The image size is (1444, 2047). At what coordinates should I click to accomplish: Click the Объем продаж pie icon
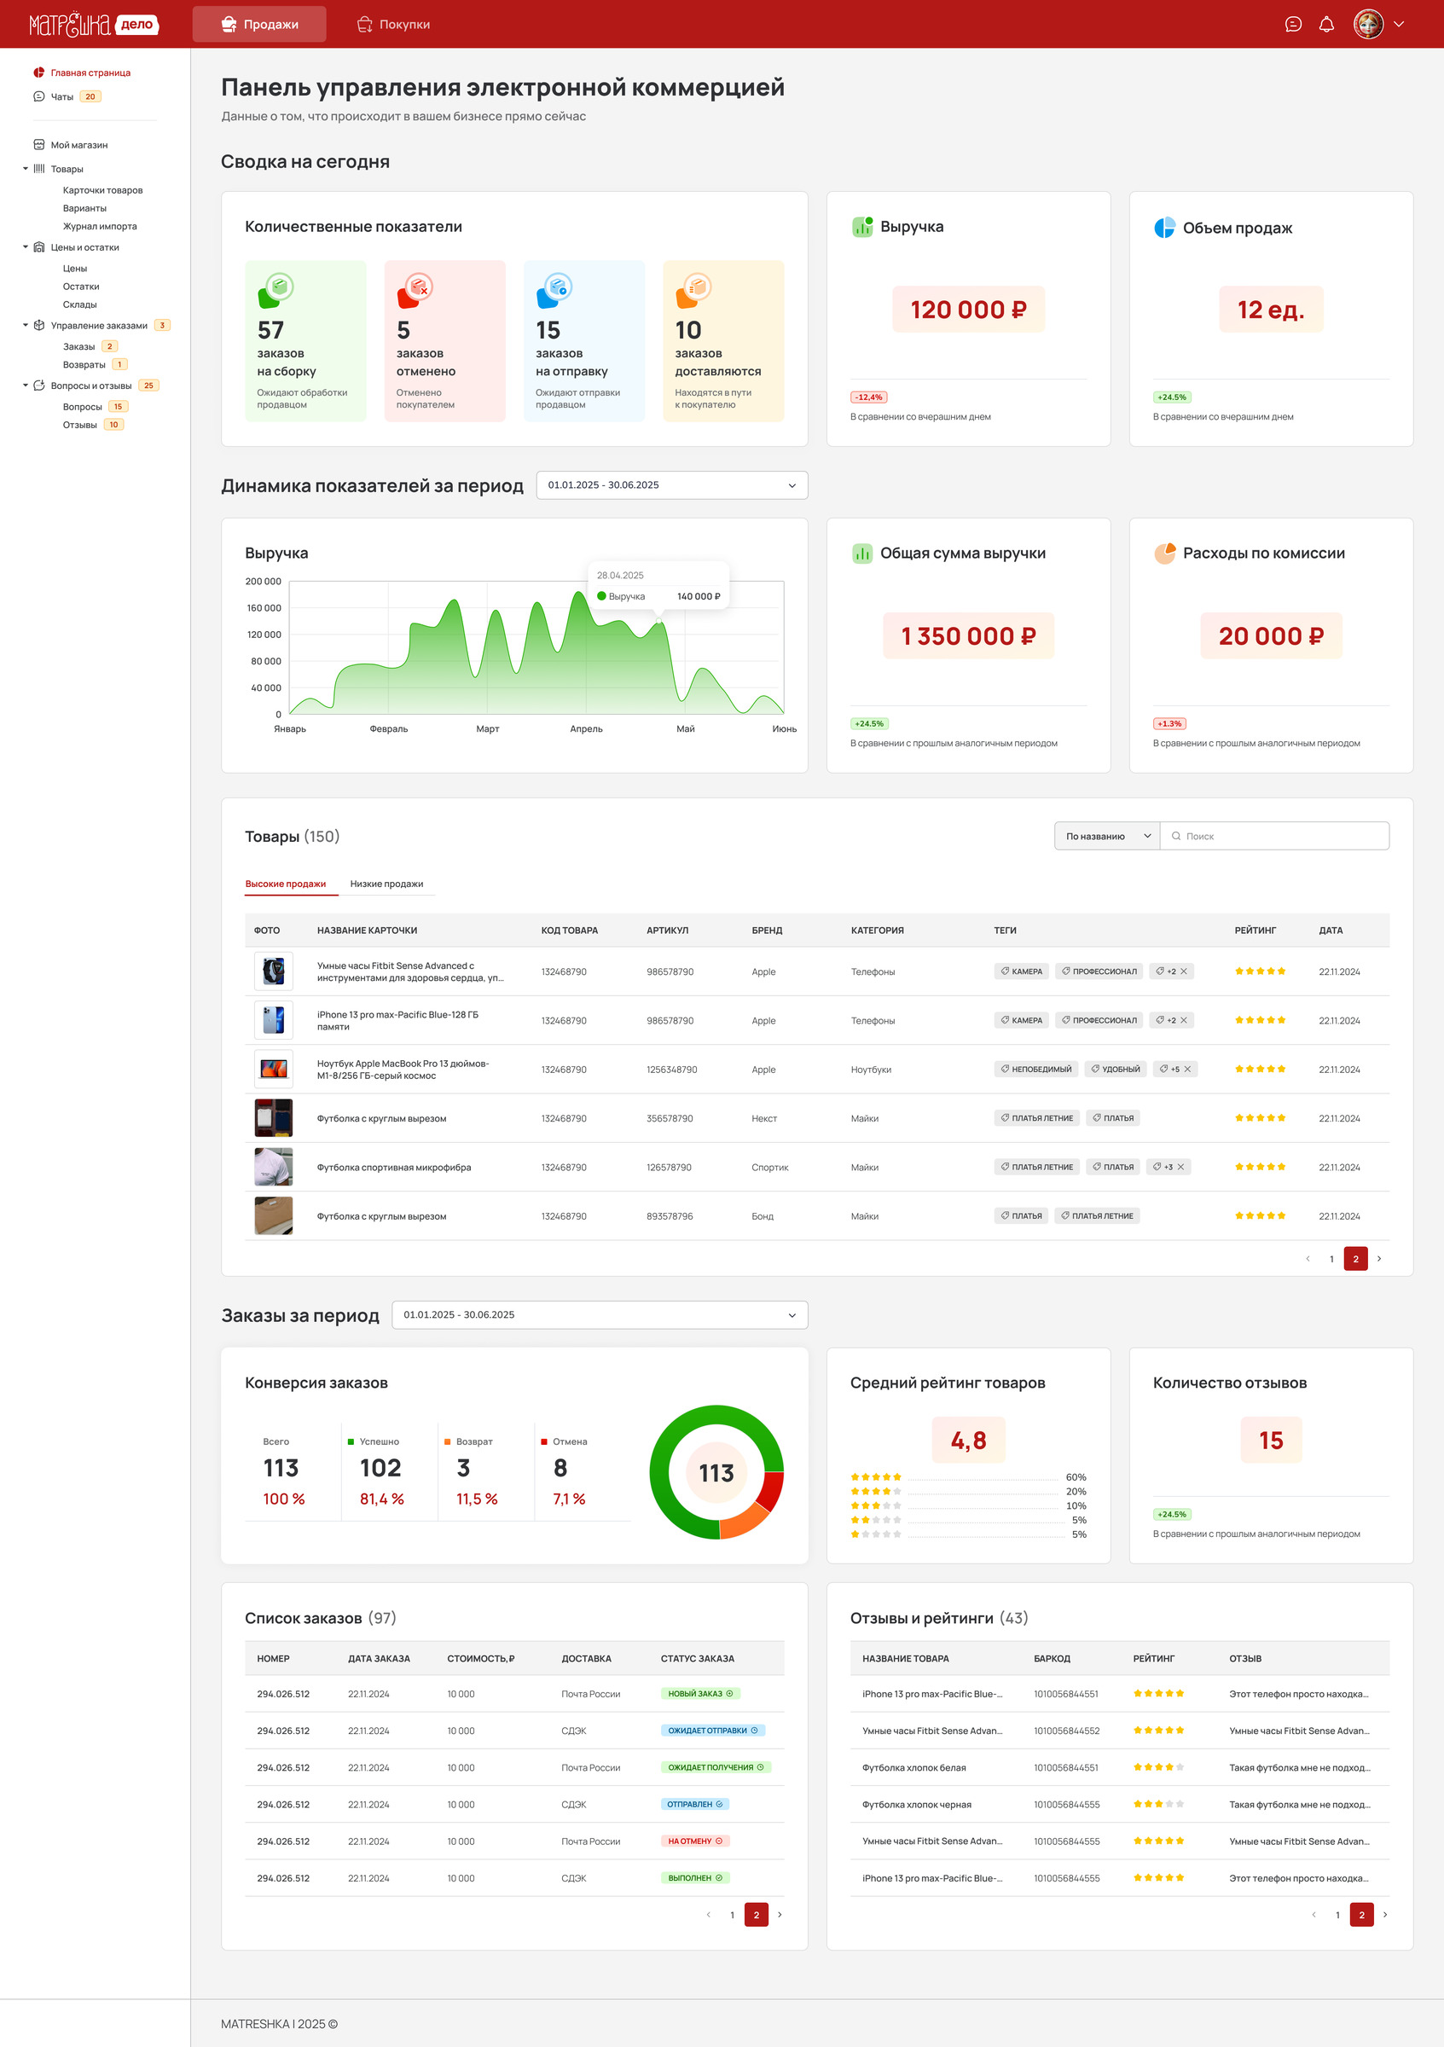(x=1164, y=228)
